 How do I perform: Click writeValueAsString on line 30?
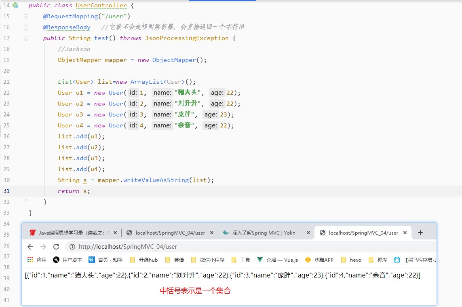(x=156, y=180)
